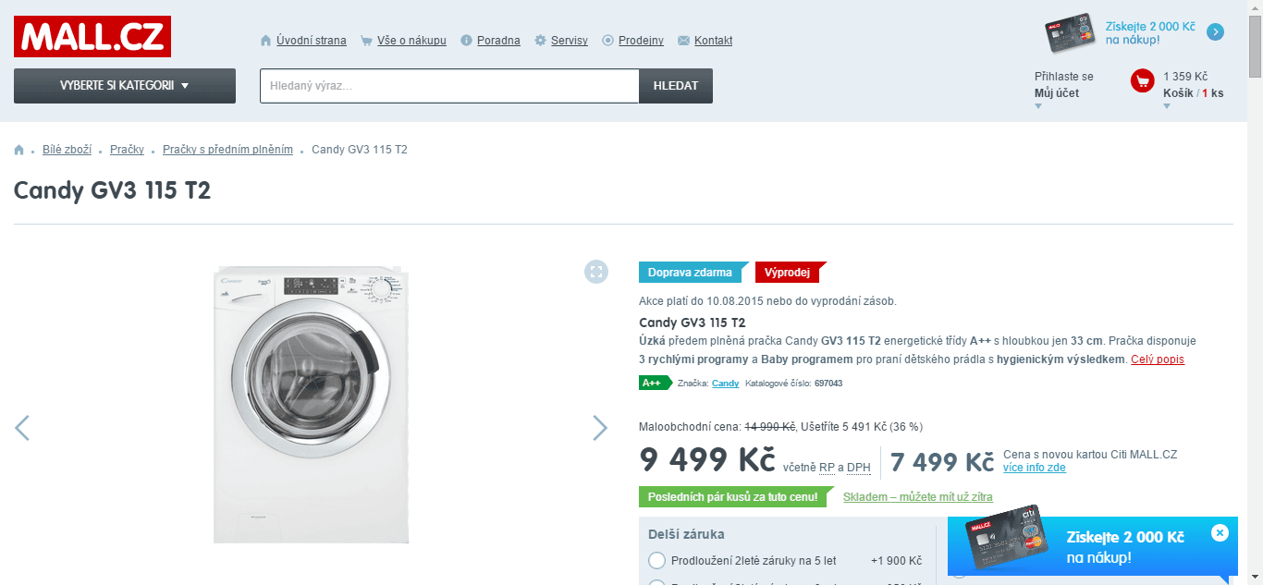Click the 1 359 Kč cart total
This screenshot has height=585, width=1263.
[x=1185, y=77]
